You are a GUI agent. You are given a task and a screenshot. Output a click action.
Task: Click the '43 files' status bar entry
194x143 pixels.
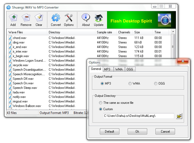coord(12,113)
